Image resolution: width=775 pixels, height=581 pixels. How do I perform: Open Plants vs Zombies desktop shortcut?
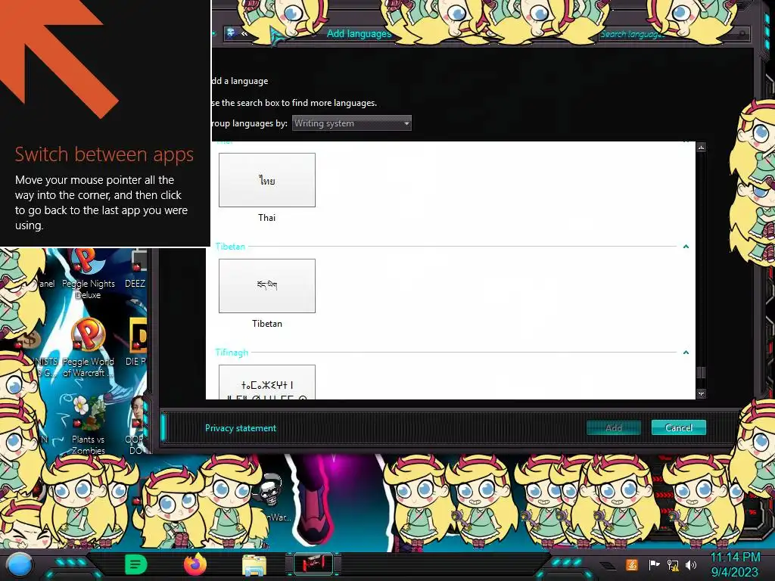(88, 426)
